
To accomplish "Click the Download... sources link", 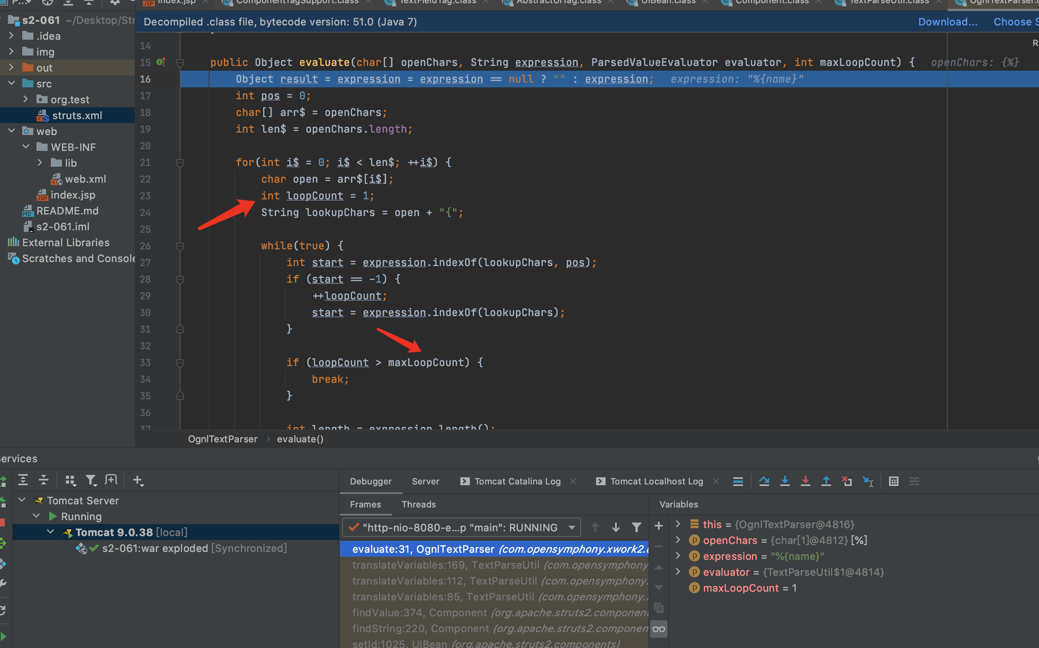I will pyautogui.click(x=947, y=22).
